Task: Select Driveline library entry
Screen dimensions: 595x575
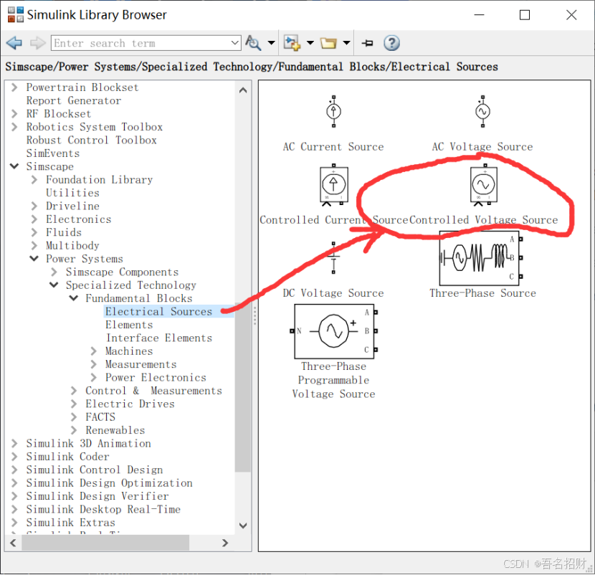Action: [72, 206]
